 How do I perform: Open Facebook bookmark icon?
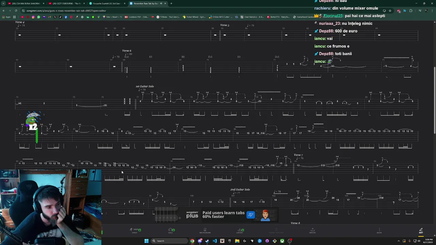coord(66,17)
